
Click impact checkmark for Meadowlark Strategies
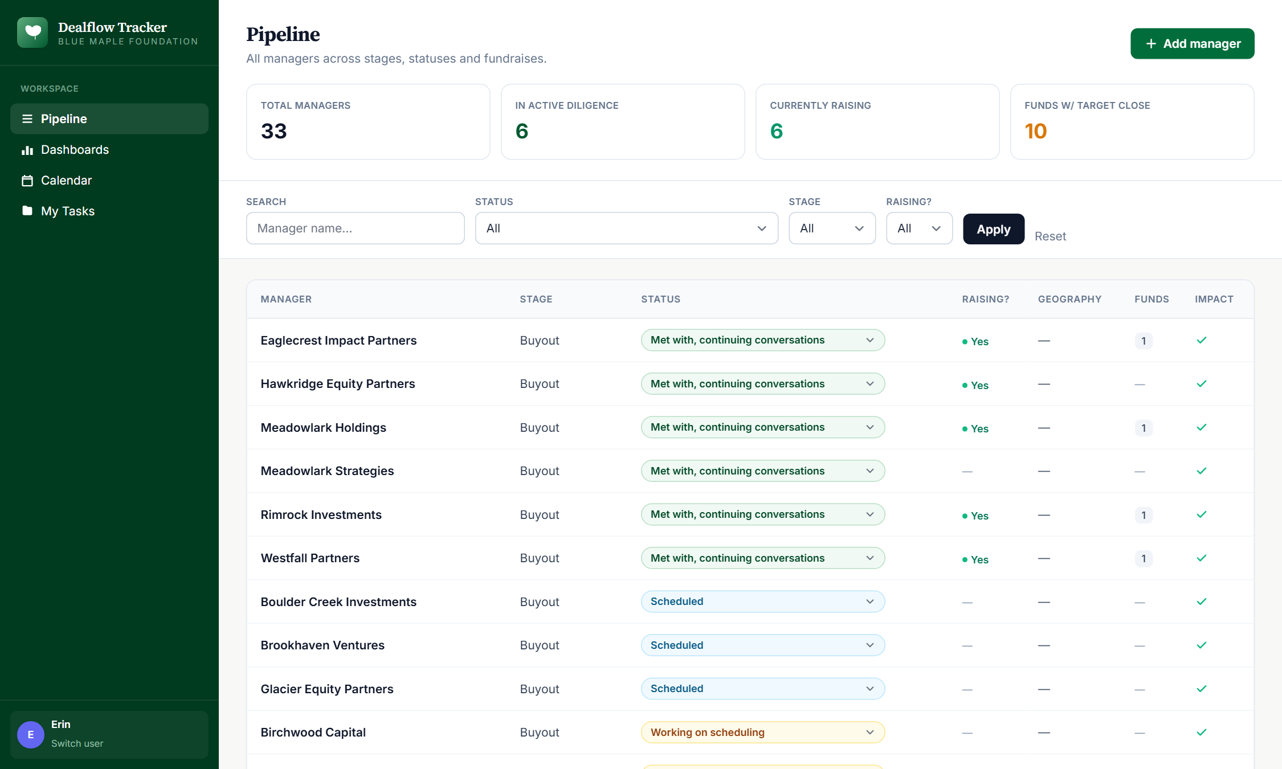1202,471
